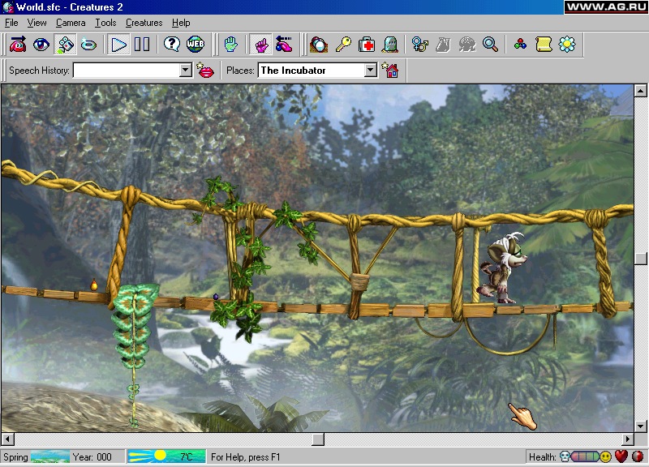Screen dimensions: 649x467
Task: Open the help question mark icon
Action: (171, 44)
